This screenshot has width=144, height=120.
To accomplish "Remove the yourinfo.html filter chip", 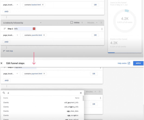I will tap(44, 35).
